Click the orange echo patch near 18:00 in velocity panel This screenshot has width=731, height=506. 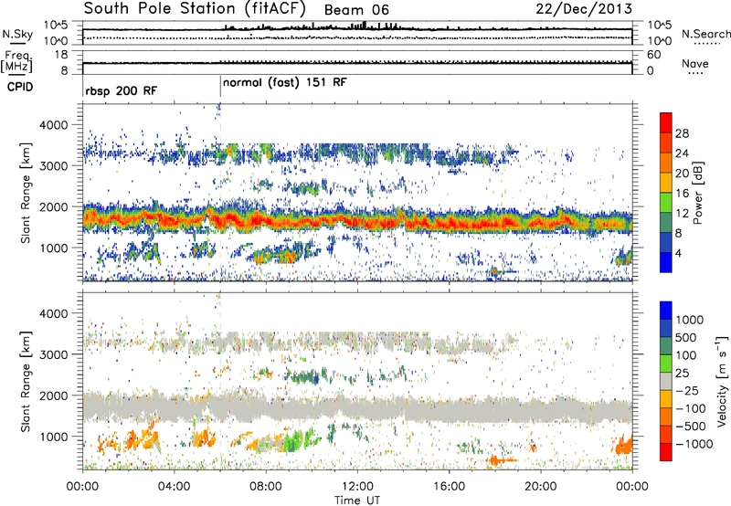click(501, 461)
